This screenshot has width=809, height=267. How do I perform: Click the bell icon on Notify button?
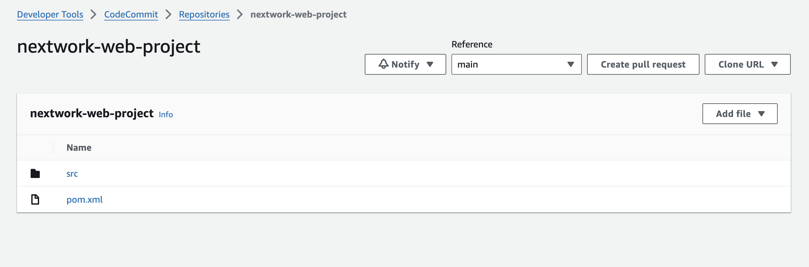(x=384, y=64)
